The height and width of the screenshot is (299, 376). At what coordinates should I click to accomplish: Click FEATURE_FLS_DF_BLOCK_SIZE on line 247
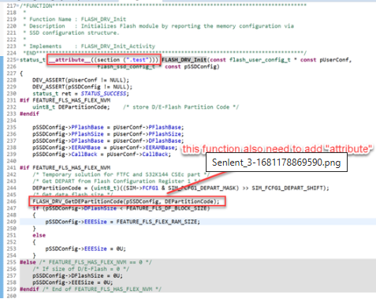coord(166,208)
